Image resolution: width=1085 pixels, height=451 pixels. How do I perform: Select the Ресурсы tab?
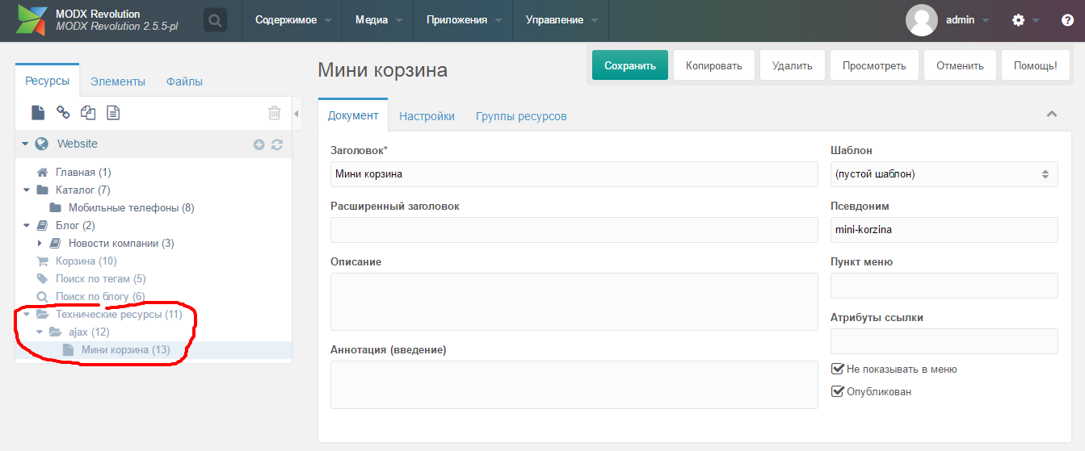(48, 81)
